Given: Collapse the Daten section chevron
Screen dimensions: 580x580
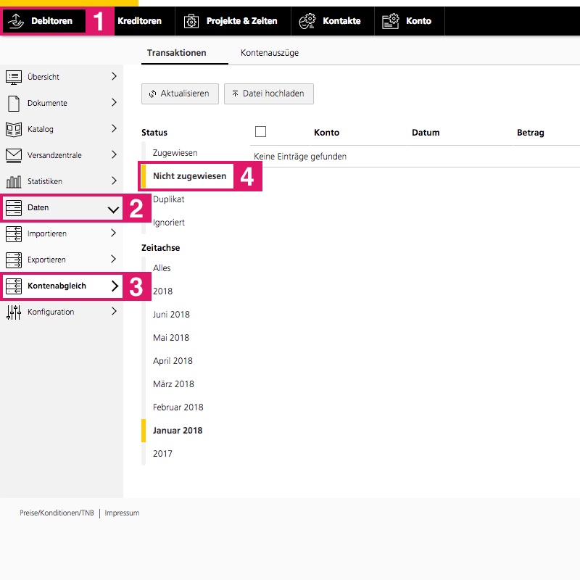Looking at the screenshot, I should (113, 209).
